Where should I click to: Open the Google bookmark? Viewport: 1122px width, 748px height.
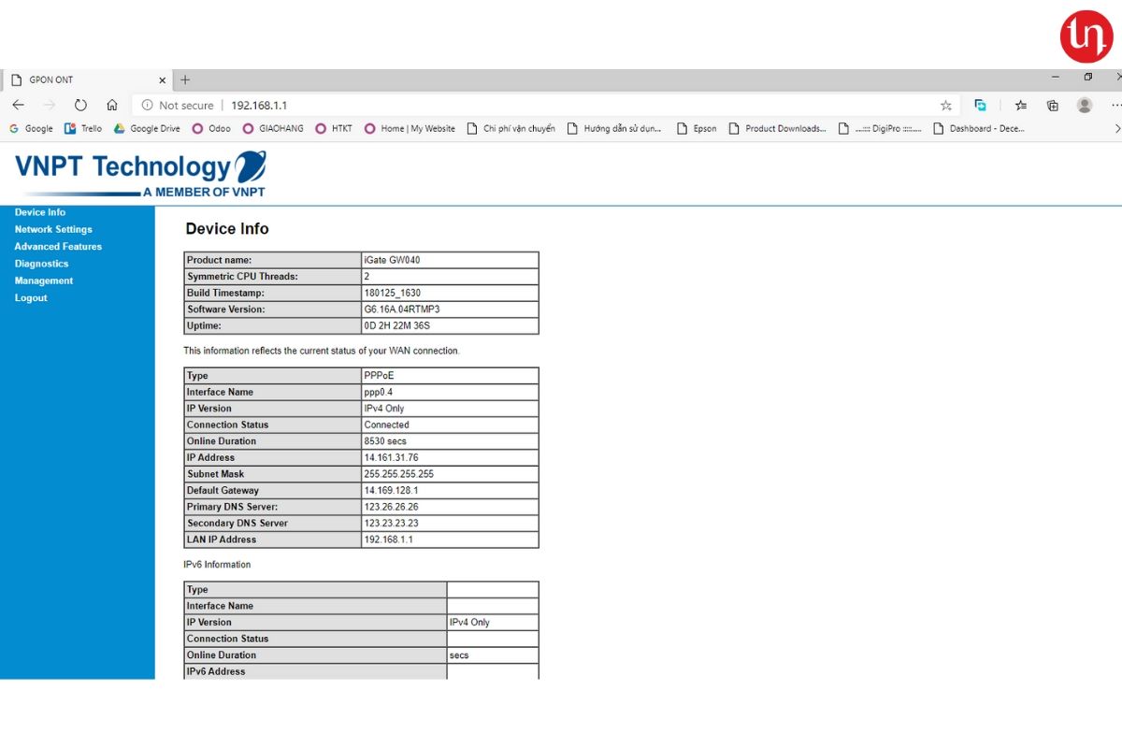pos(31,129)
